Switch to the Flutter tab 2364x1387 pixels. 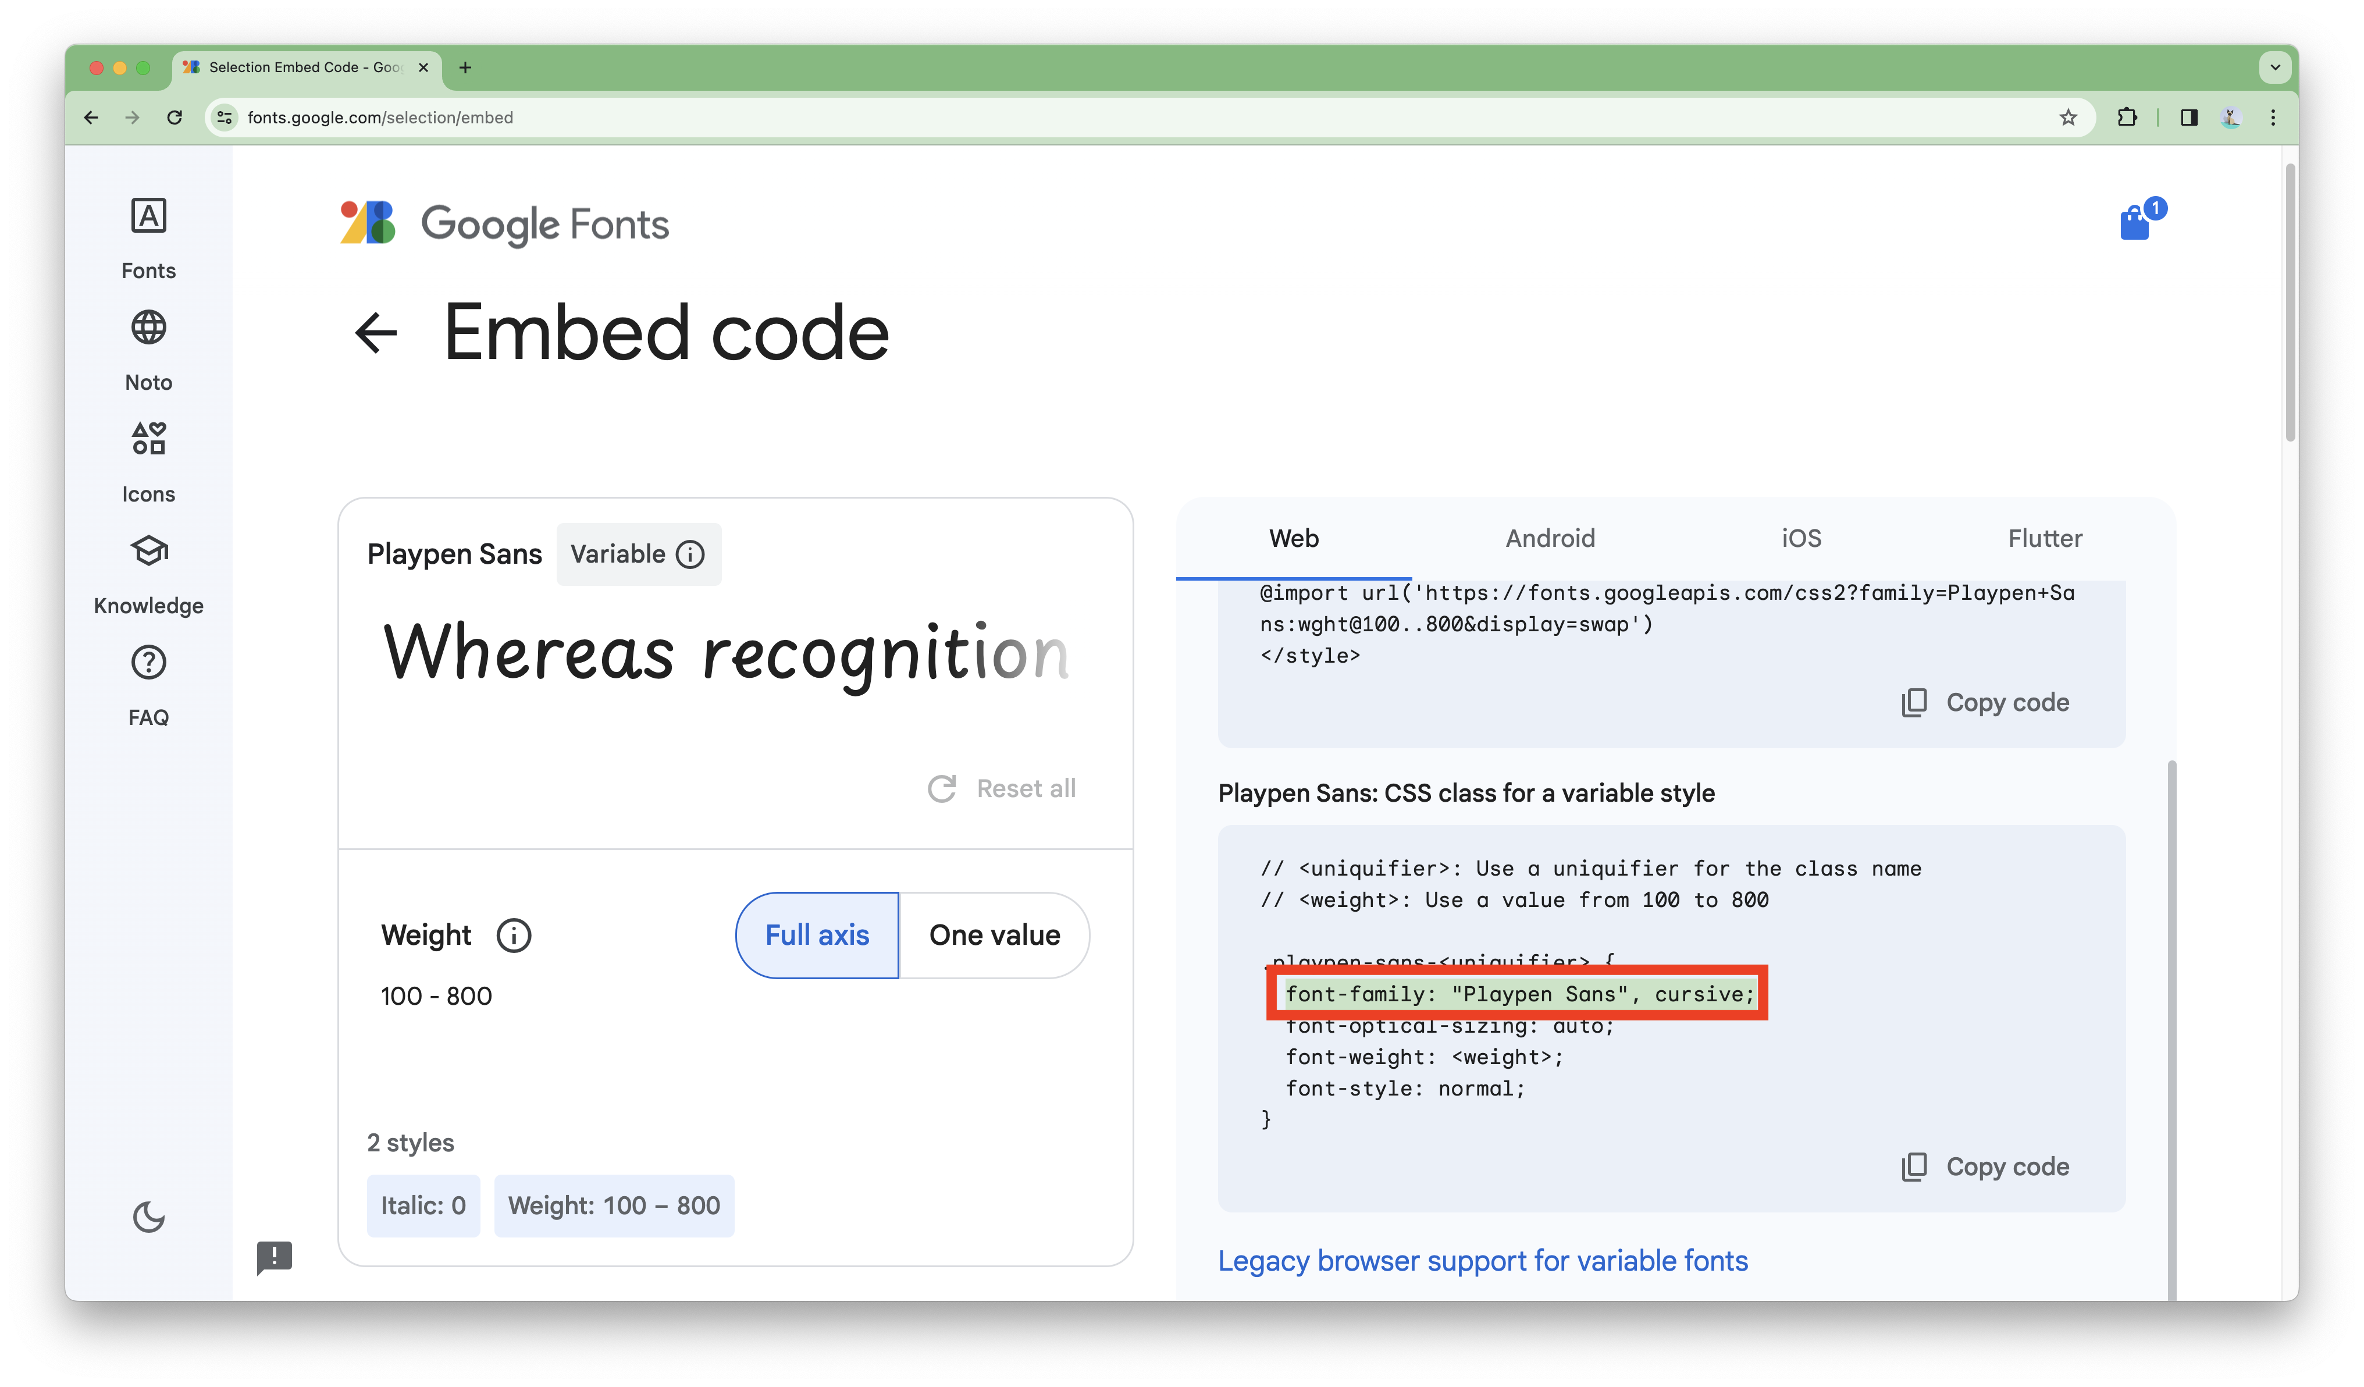click(x=2044, y=539)
